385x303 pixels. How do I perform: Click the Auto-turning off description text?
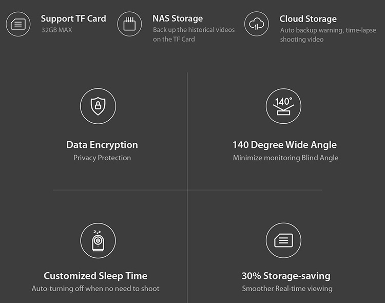(95, 289)
